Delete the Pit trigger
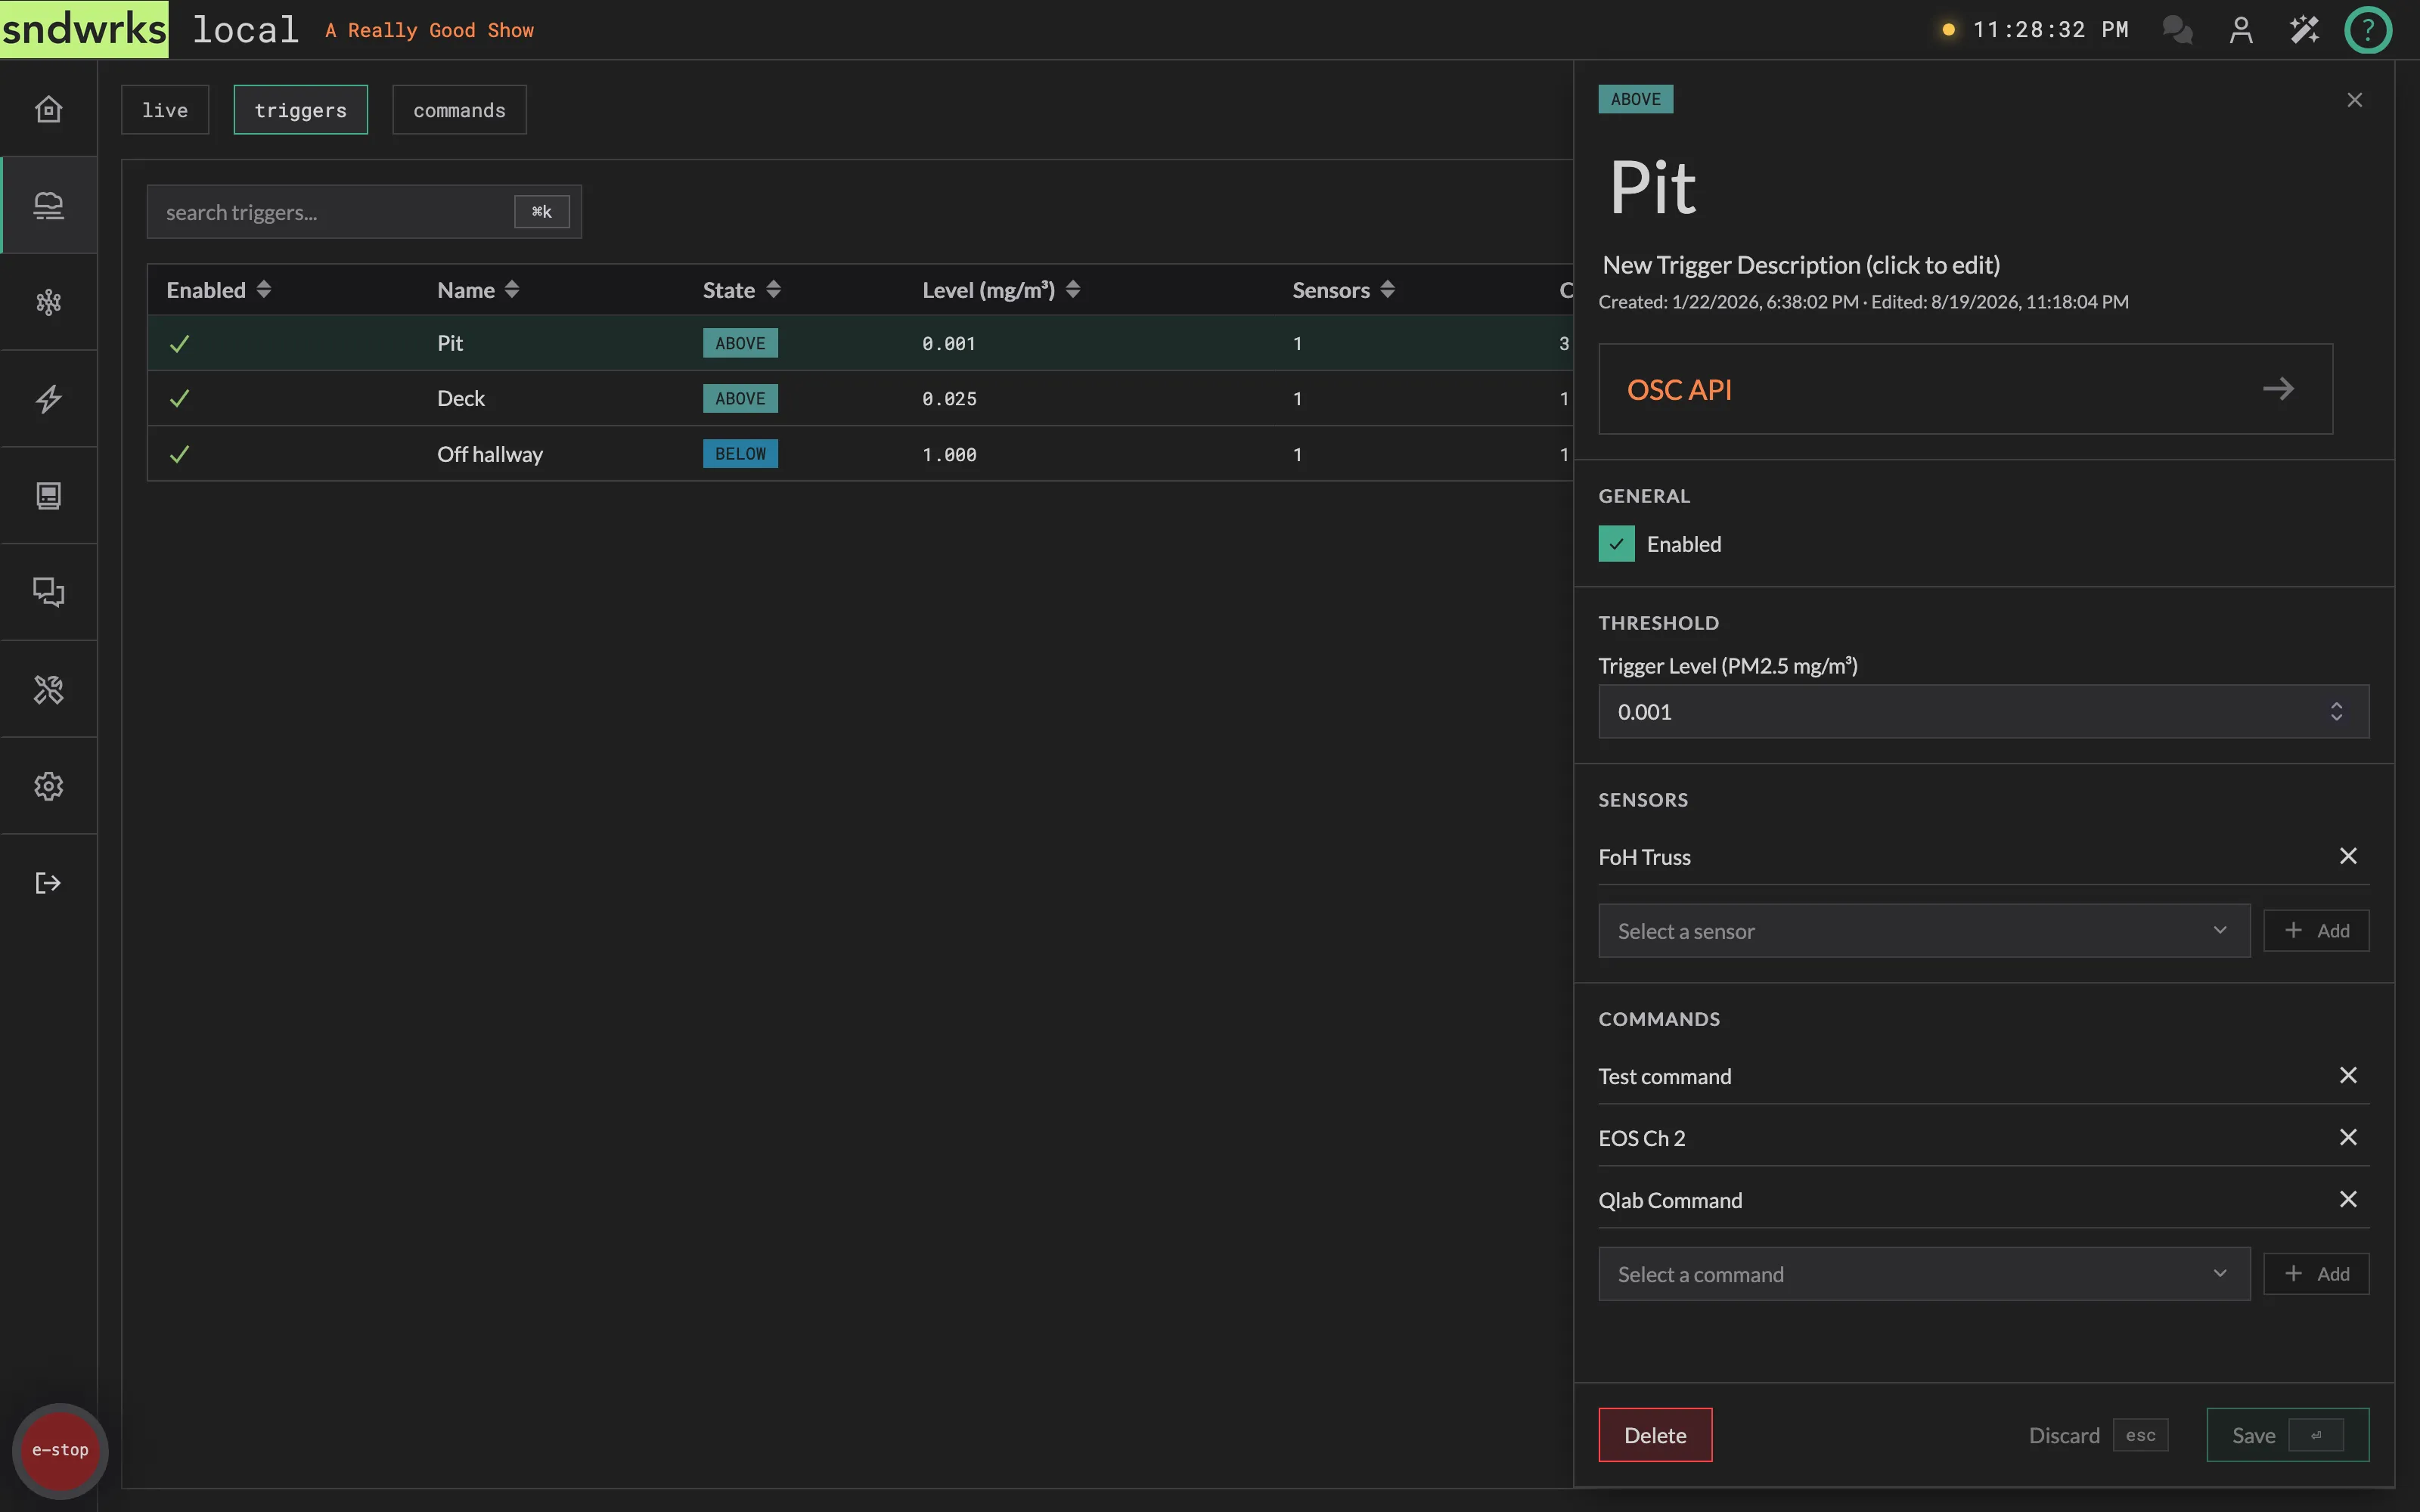Image resolution: width=2420 pixels, height=1512 pixels. pos(1655,1435)
